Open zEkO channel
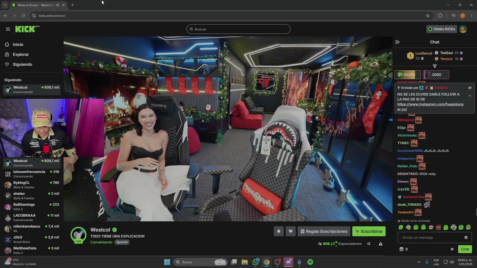The height and width of the screenshot is (268, 477). click(32, 239)
